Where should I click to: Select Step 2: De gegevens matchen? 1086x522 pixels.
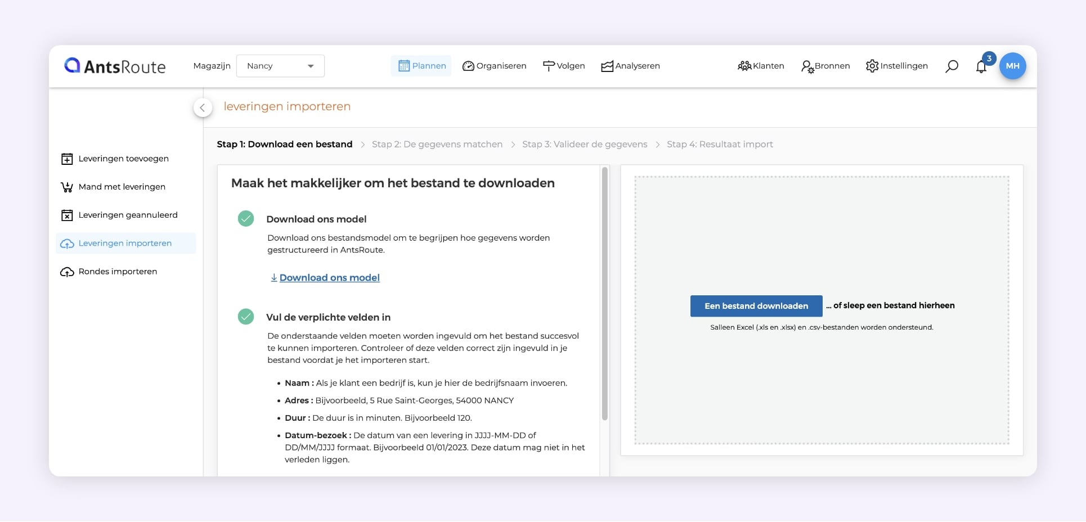pyautogui.click(x=437, y=145)
